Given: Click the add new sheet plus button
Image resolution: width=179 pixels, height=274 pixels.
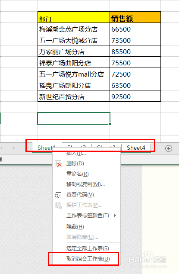Looking at the screenshot, I should click(x=168, y=148).
